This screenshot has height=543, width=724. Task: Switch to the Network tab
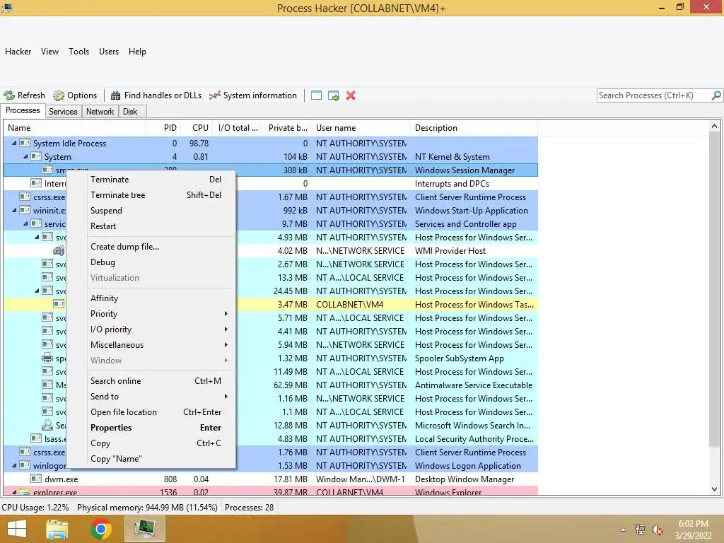coord(100,112)
